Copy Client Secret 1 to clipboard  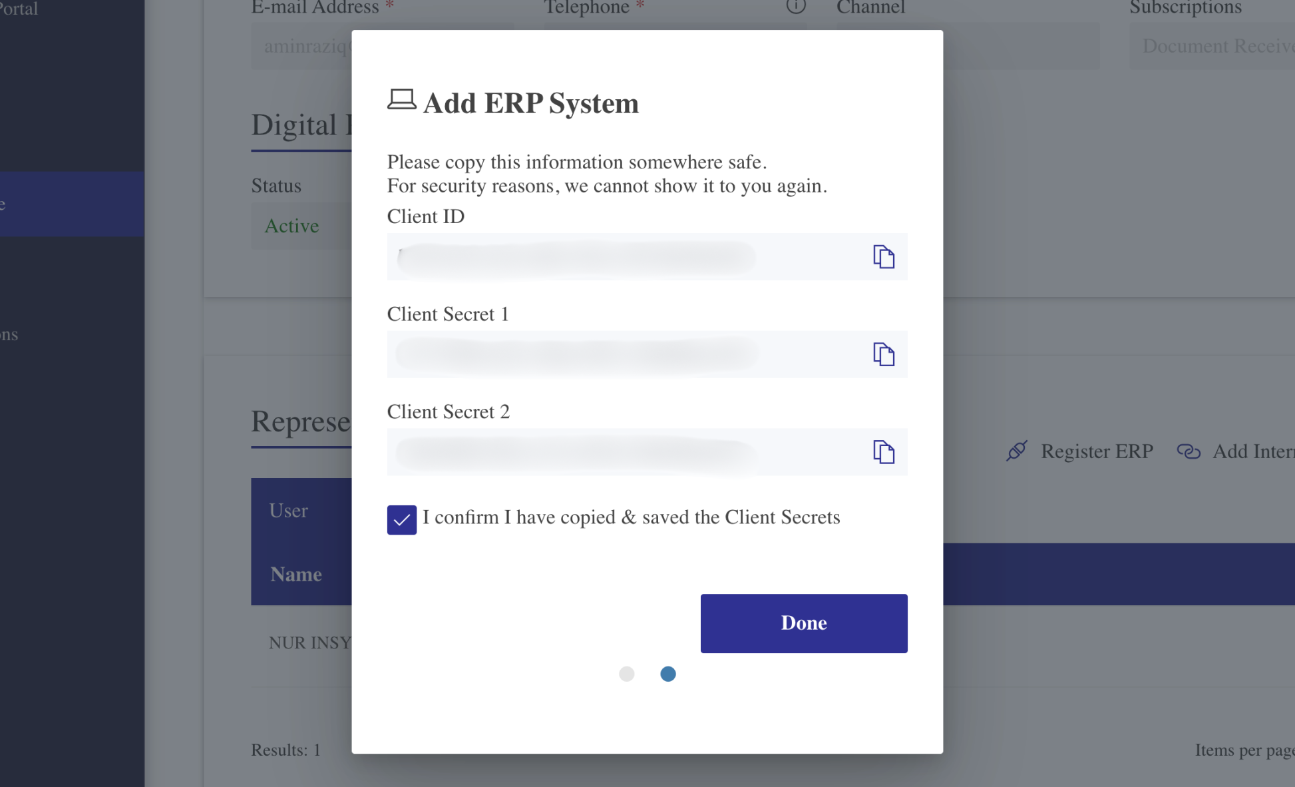point(883,354)
